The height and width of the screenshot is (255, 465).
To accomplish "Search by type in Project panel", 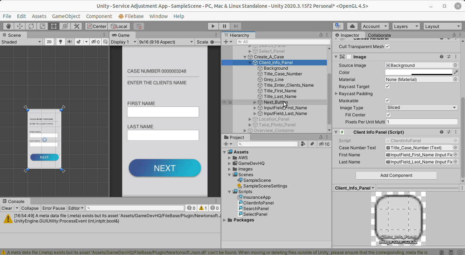I will tap(303, 144).
